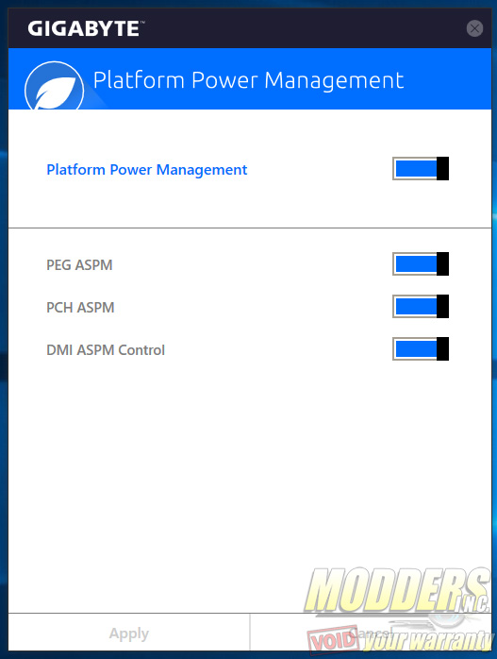Click the horizontal separator line above PEG ASPM
Screen dimensions: 497x659
(250, 228)
